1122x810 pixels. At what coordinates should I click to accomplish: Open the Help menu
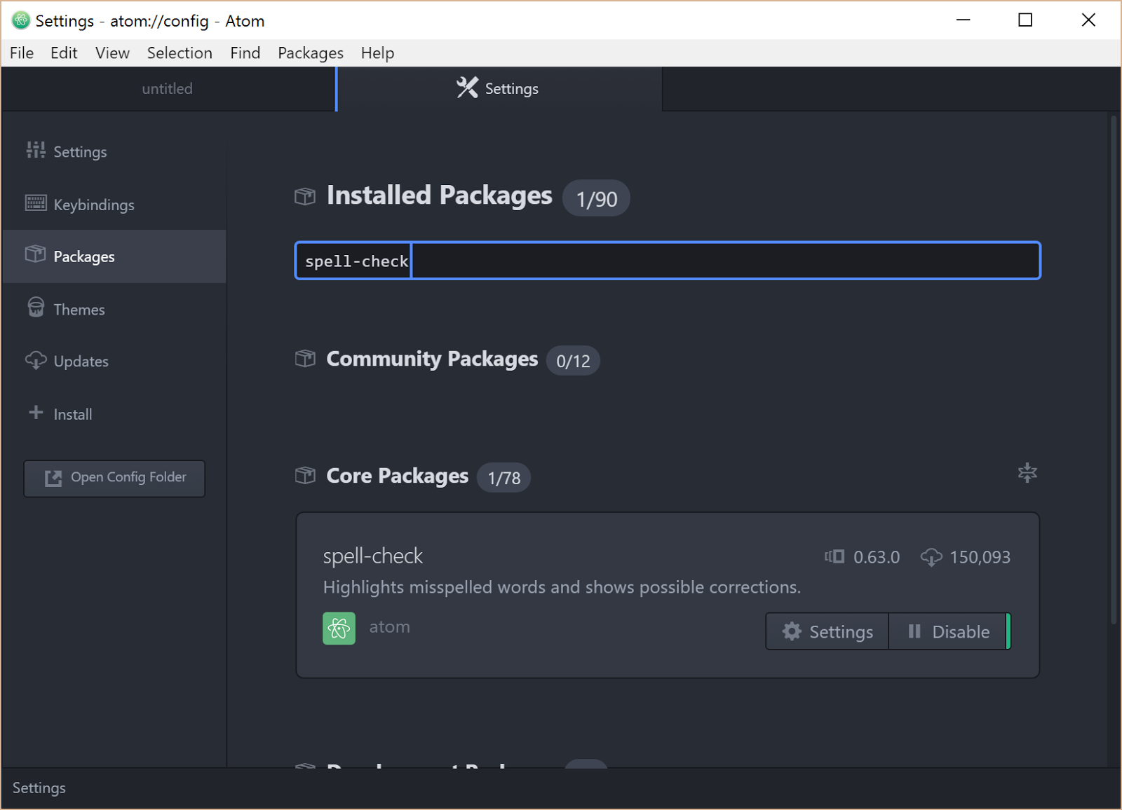point(377,53)
